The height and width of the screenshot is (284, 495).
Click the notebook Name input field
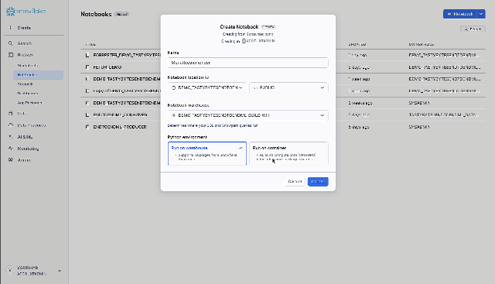click(247, 63)
